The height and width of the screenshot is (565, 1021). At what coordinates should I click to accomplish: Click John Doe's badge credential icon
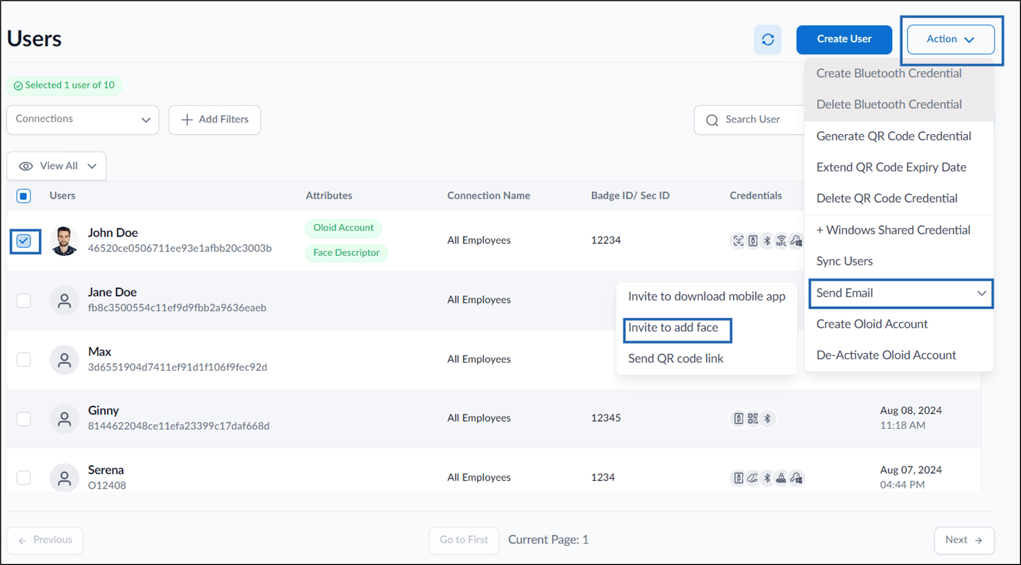click(x=753, y=240)
